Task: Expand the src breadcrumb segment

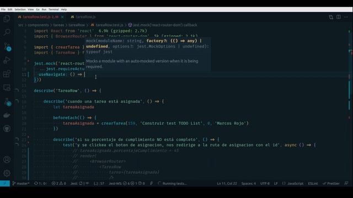Action: 20,25
